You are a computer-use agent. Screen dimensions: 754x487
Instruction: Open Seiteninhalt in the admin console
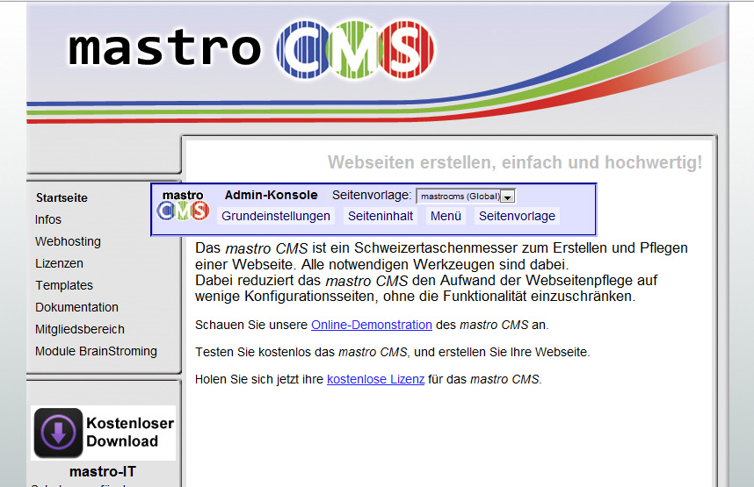pos(381,216)
